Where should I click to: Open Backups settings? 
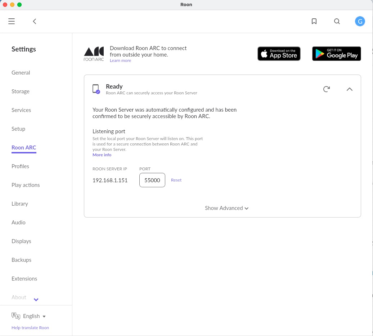coord(21,260)
